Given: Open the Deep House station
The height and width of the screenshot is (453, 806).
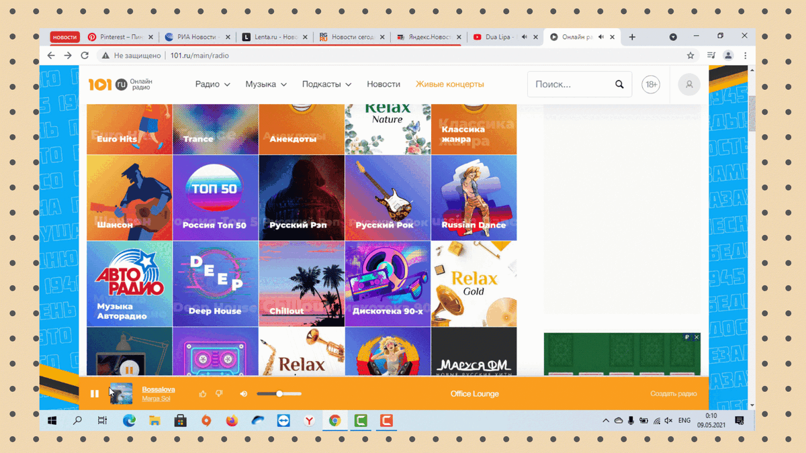Looking at the screenshot, I should tap(216, 284).
